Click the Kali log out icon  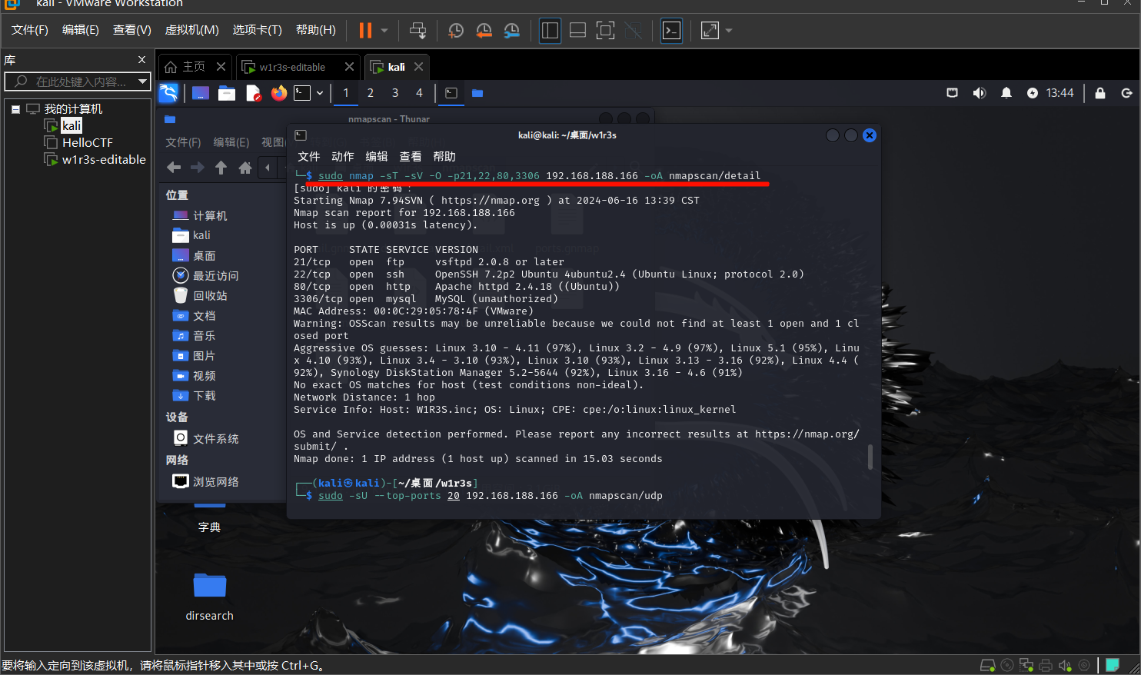(1126, 93)
